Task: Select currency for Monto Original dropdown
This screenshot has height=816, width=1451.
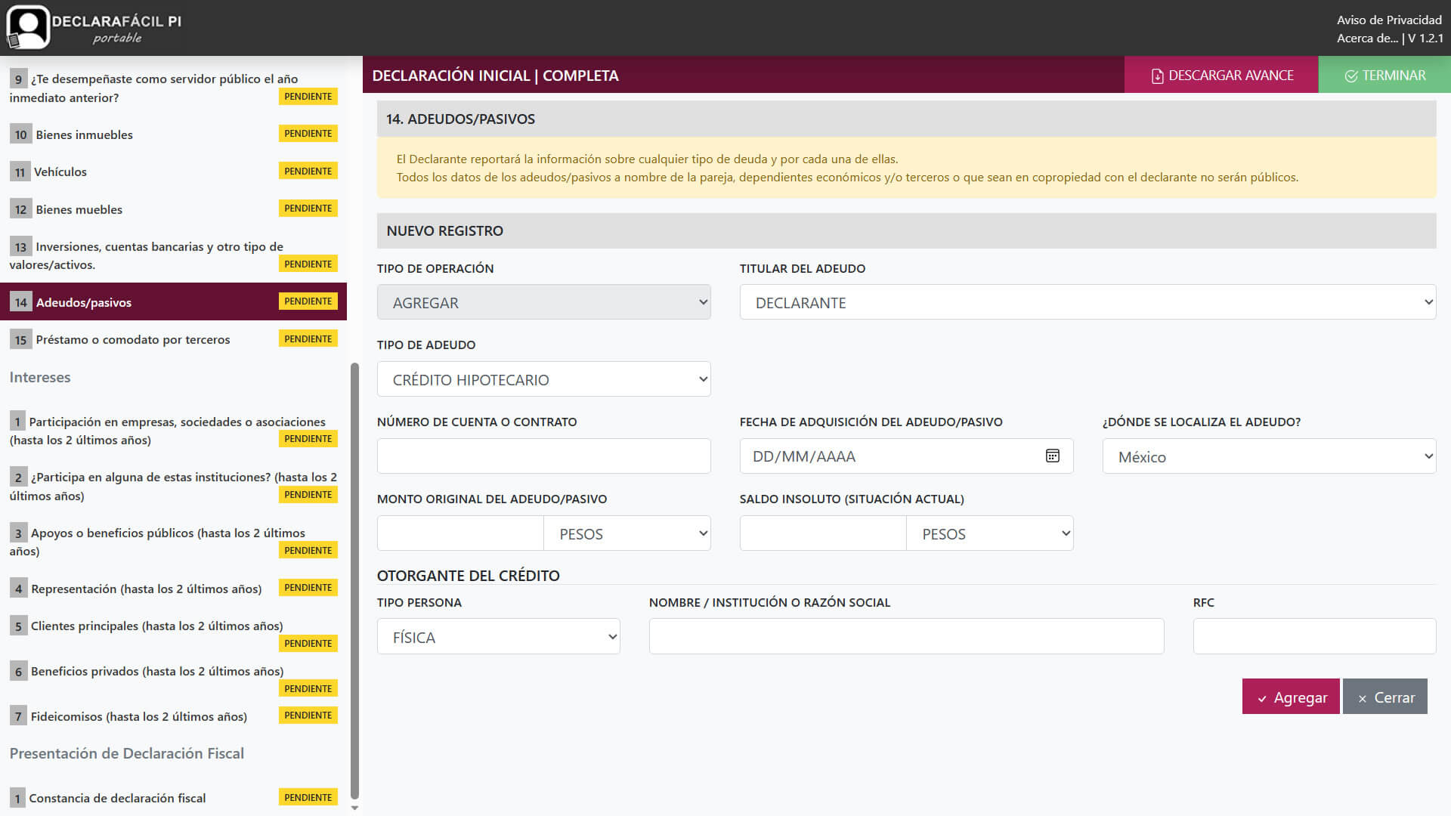Action: (x=626, y=533)
